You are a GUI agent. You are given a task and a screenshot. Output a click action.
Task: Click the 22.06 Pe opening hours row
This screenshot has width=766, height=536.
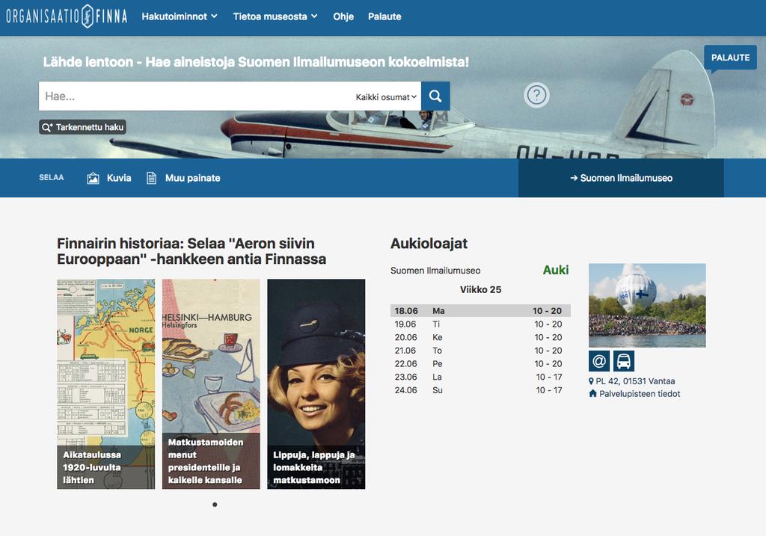pyautogui.click(x=480, y=363)
